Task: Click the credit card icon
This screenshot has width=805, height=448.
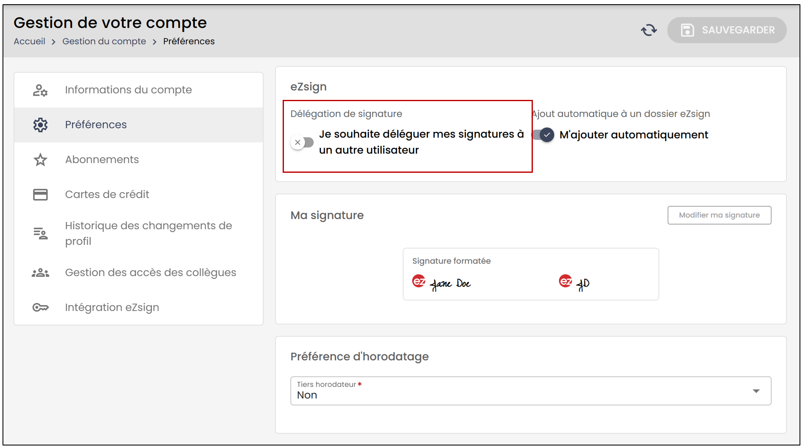Action: [40, 194]
